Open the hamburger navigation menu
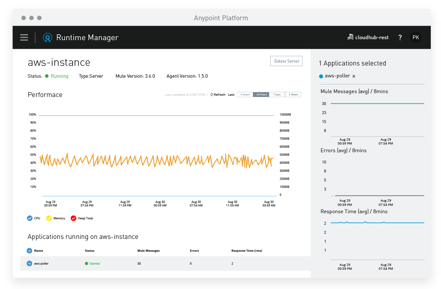 24,37
